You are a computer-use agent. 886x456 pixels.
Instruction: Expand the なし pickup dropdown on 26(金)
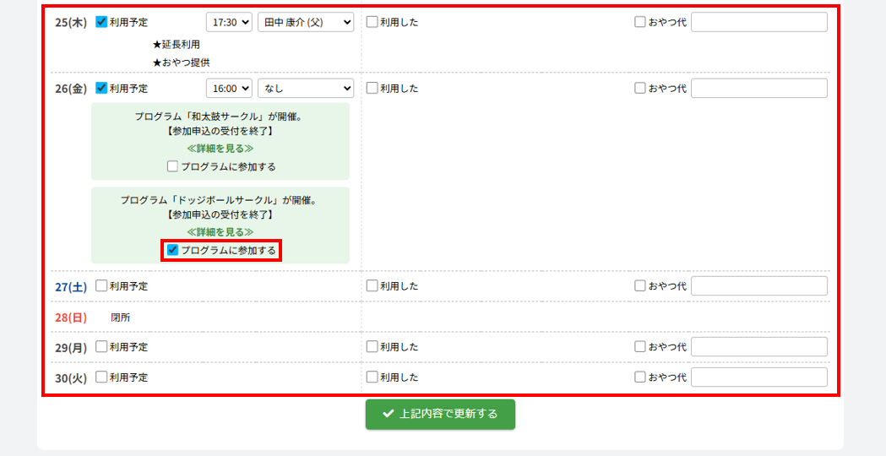pyautogui.click(x=305, y=88)
